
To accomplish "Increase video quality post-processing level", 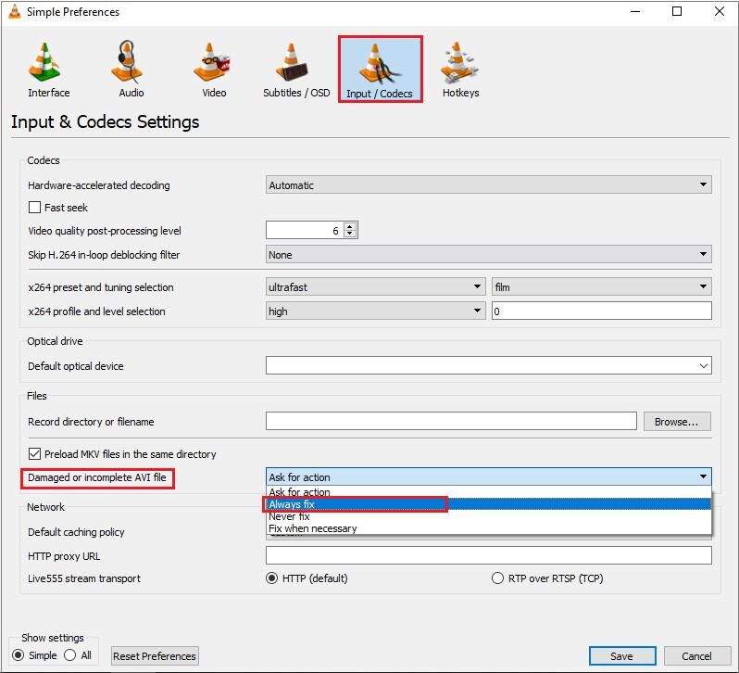I will pyautogui.click(x=350, y=226).
